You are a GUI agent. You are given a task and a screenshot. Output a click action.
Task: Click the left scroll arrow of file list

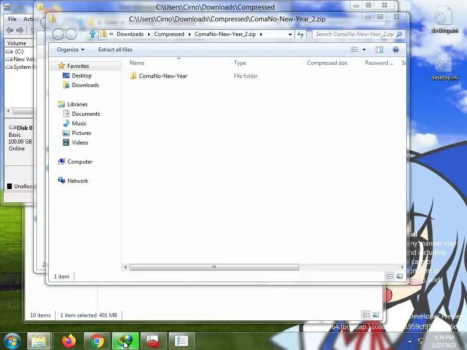coord(125,267)
